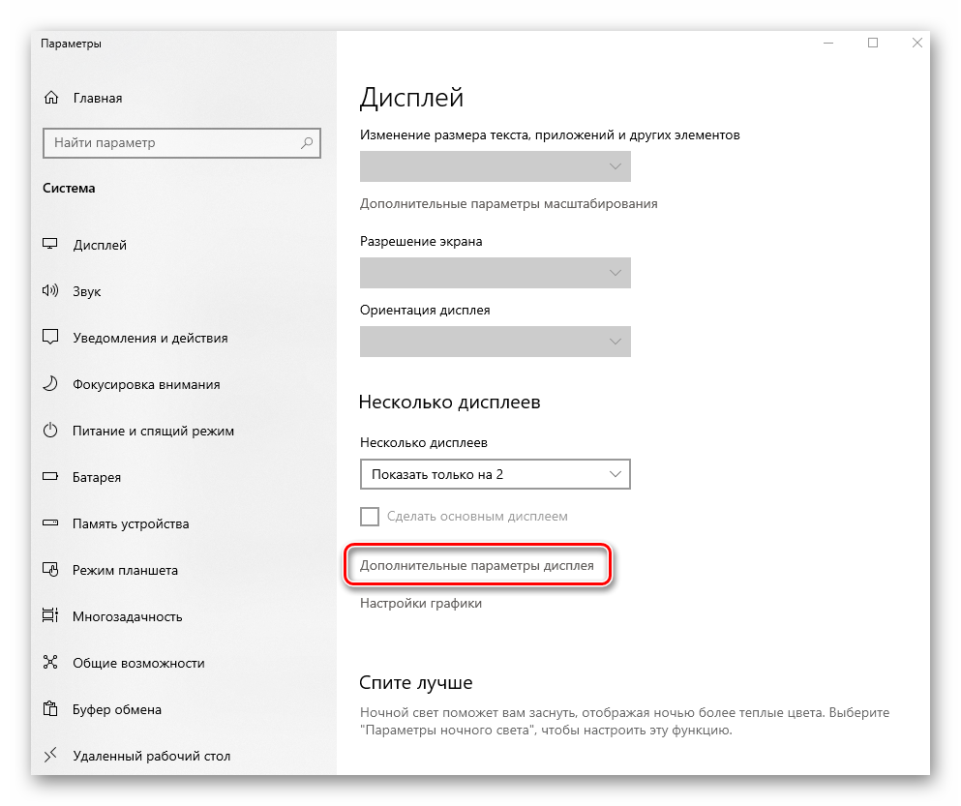Select the Звук speaker icon
The image size is (961, 806).
coord(51,291)
